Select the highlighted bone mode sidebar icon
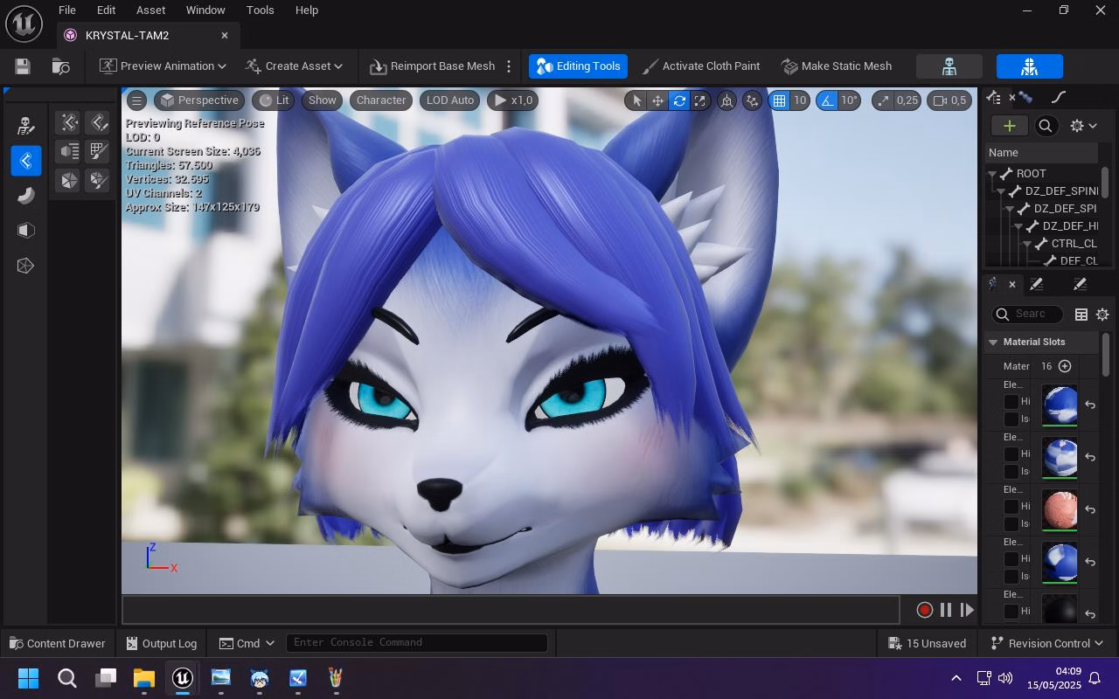 coord(25,161)
